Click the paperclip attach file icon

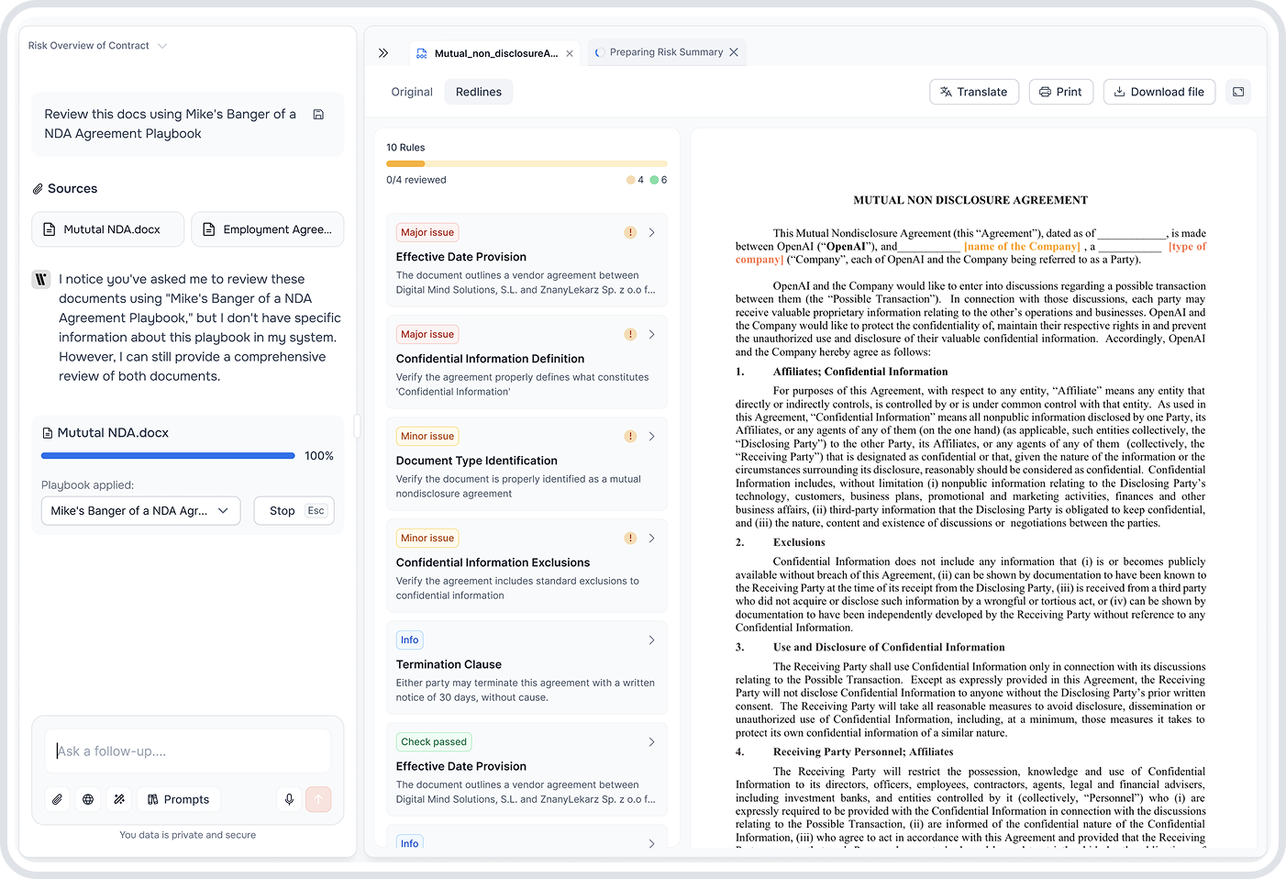58,799
